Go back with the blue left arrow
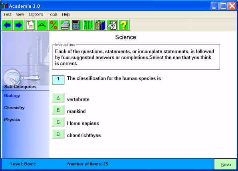Image resolution: width=238 pixels, height=171 pixels. (x=7, y=25)
